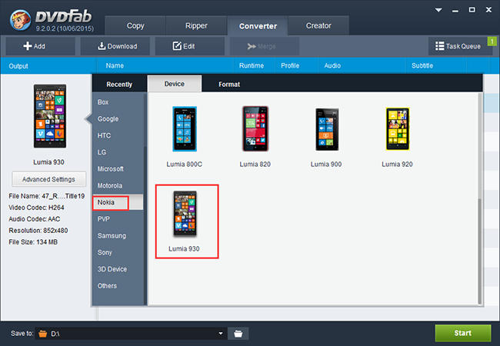Open Advanced Settings
This screenshot has width=500, height=346.
(x=48, y=179)
